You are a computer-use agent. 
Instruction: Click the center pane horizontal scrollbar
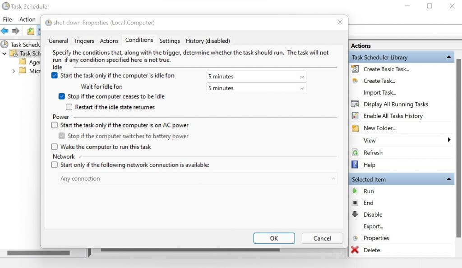(190, 250)
